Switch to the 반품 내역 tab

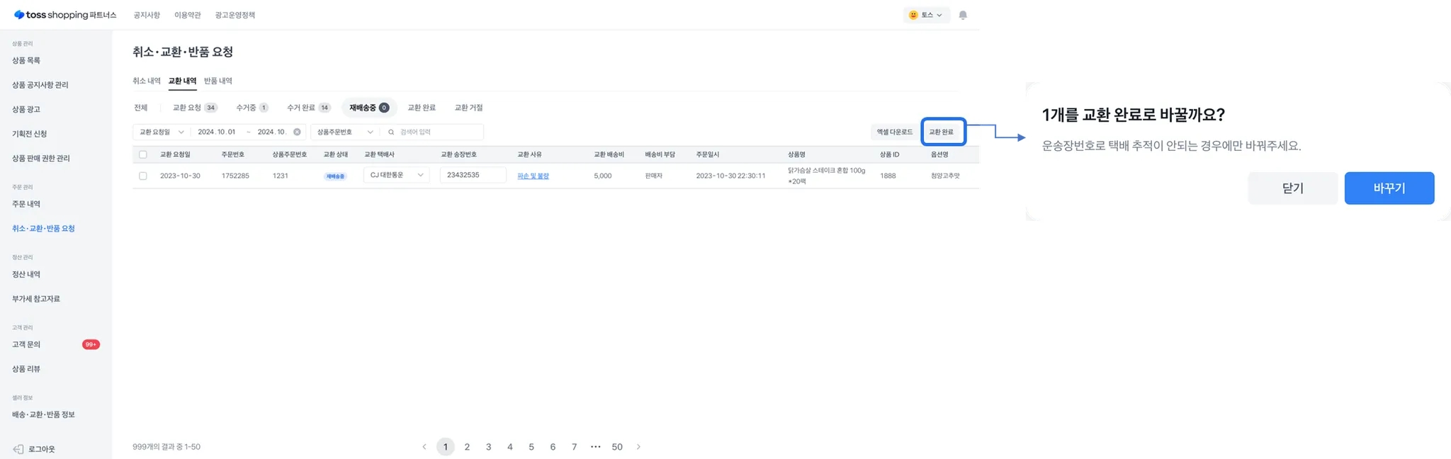[218, 81]
